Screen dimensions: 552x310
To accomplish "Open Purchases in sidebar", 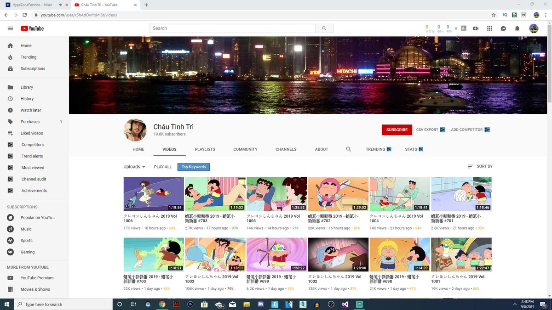I will tap(34, 122).
